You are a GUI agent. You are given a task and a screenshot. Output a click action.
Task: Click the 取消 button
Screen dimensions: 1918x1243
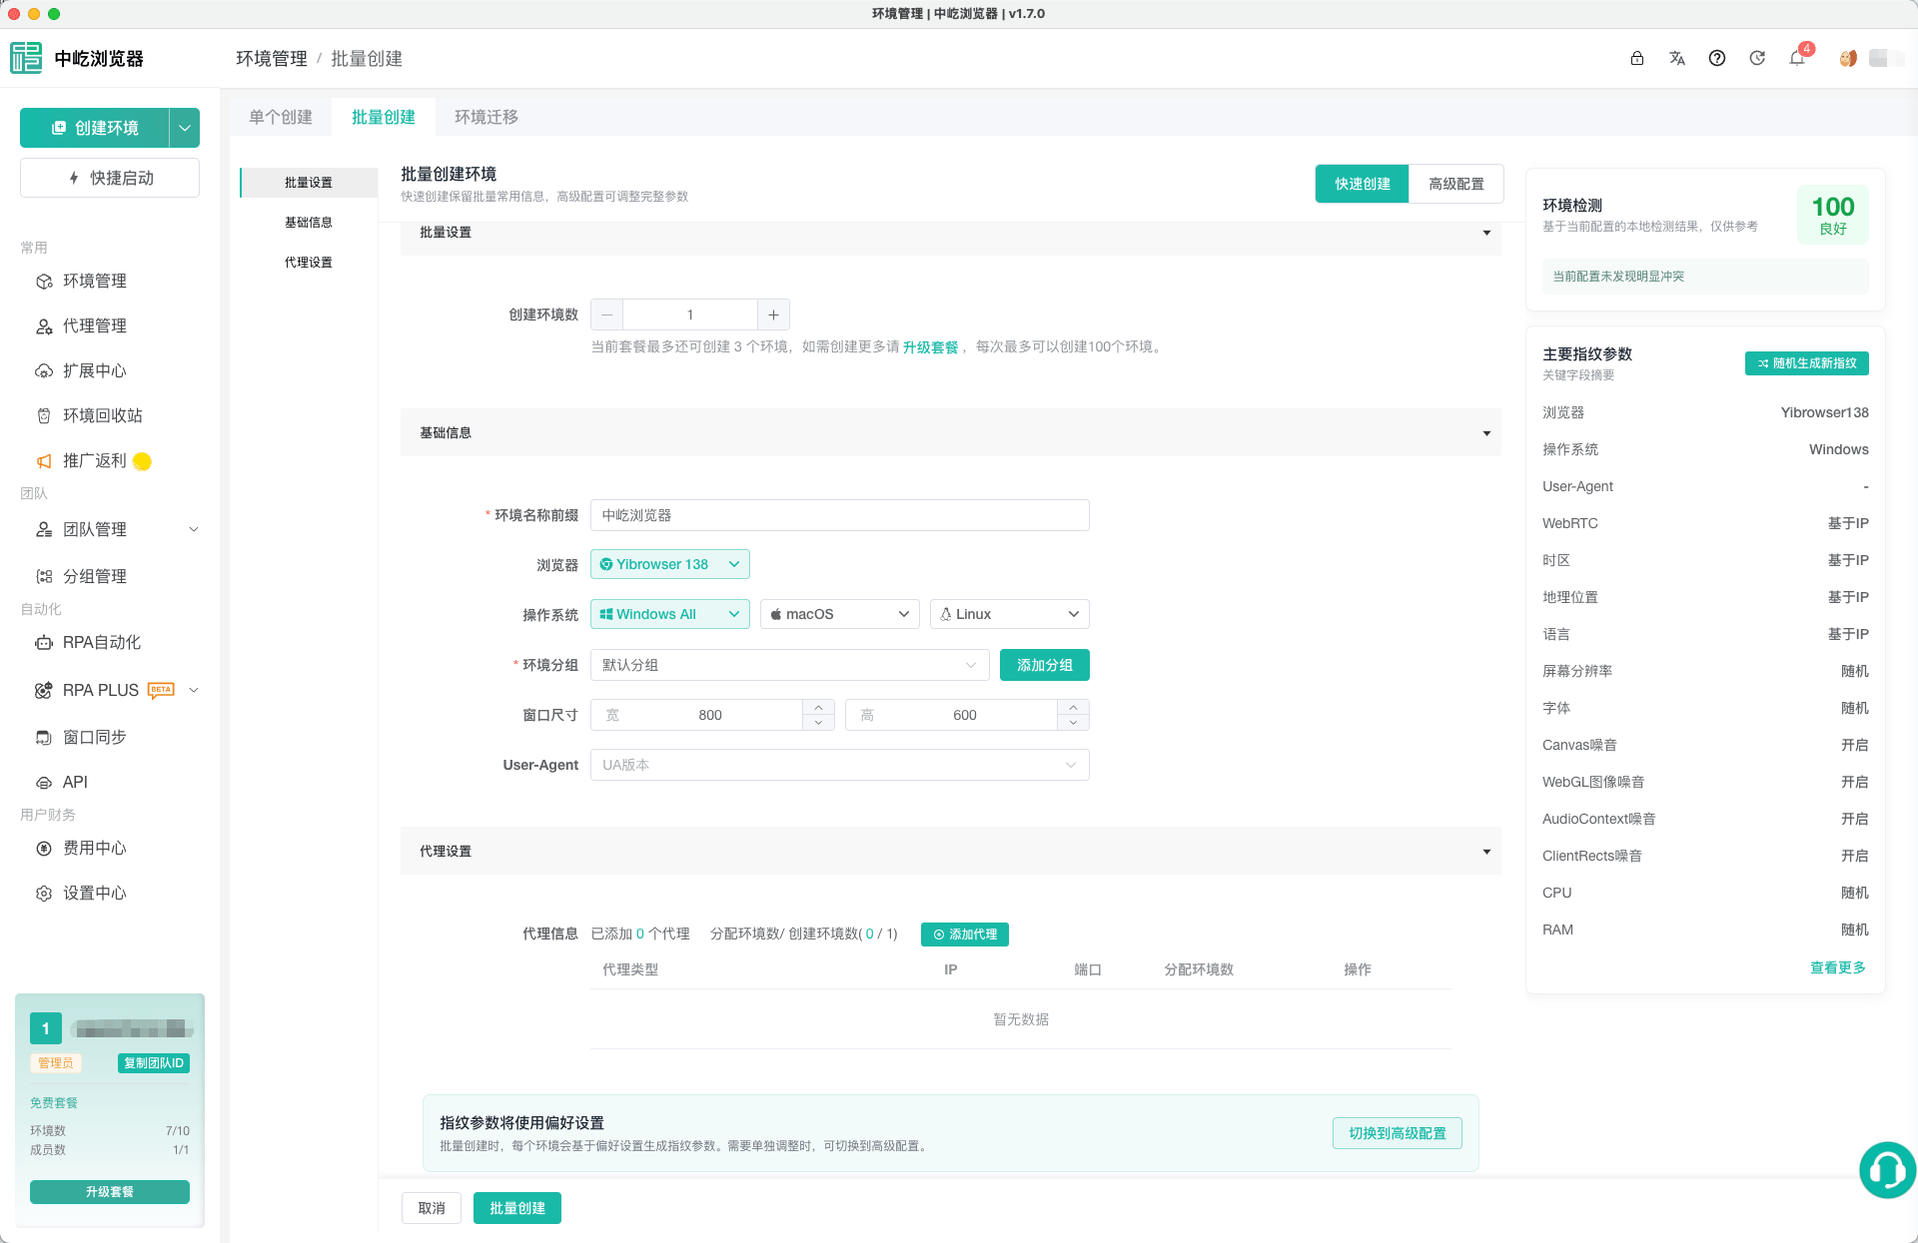(x=432, y=1208)
